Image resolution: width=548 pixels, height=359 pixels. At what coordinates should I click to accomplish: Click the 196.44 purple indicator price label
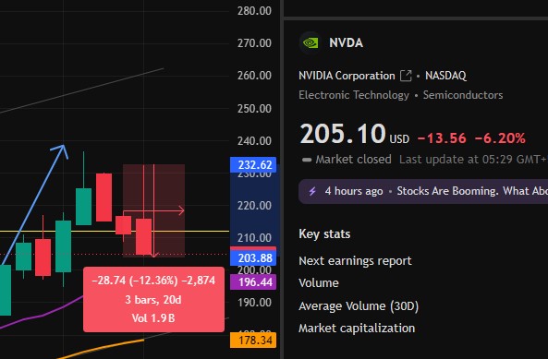point(253,281)
